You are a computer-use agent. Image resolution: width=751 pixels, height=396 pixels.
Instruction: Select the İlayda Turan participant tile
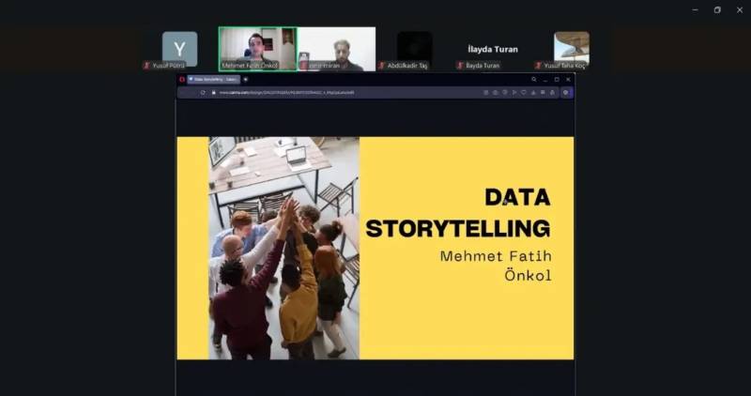click(x=492, y=49)
